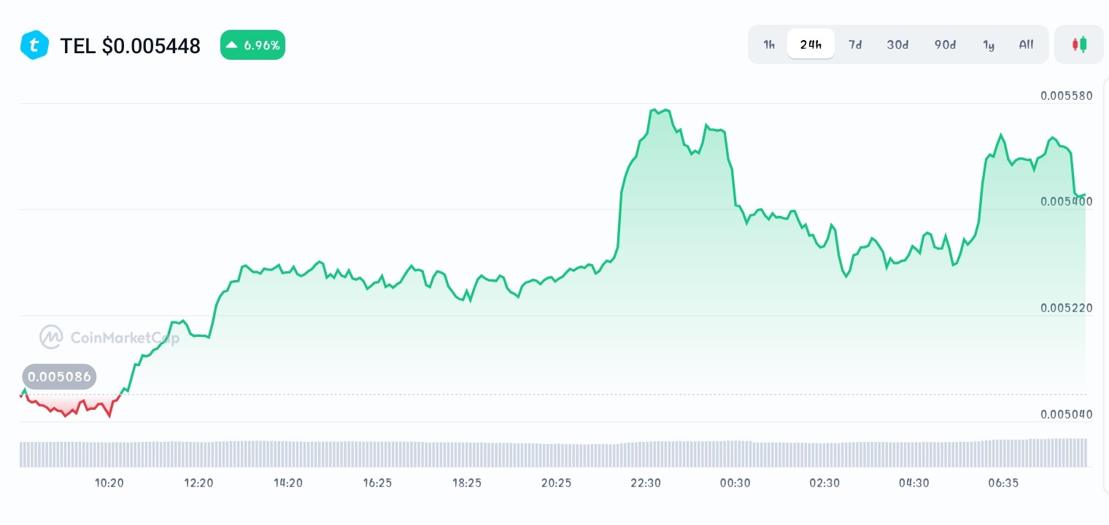This screenshot has height=525, width=1109.
Task: Show the 1y price chart
Action: pyautogui.click(x=989, y=44)
